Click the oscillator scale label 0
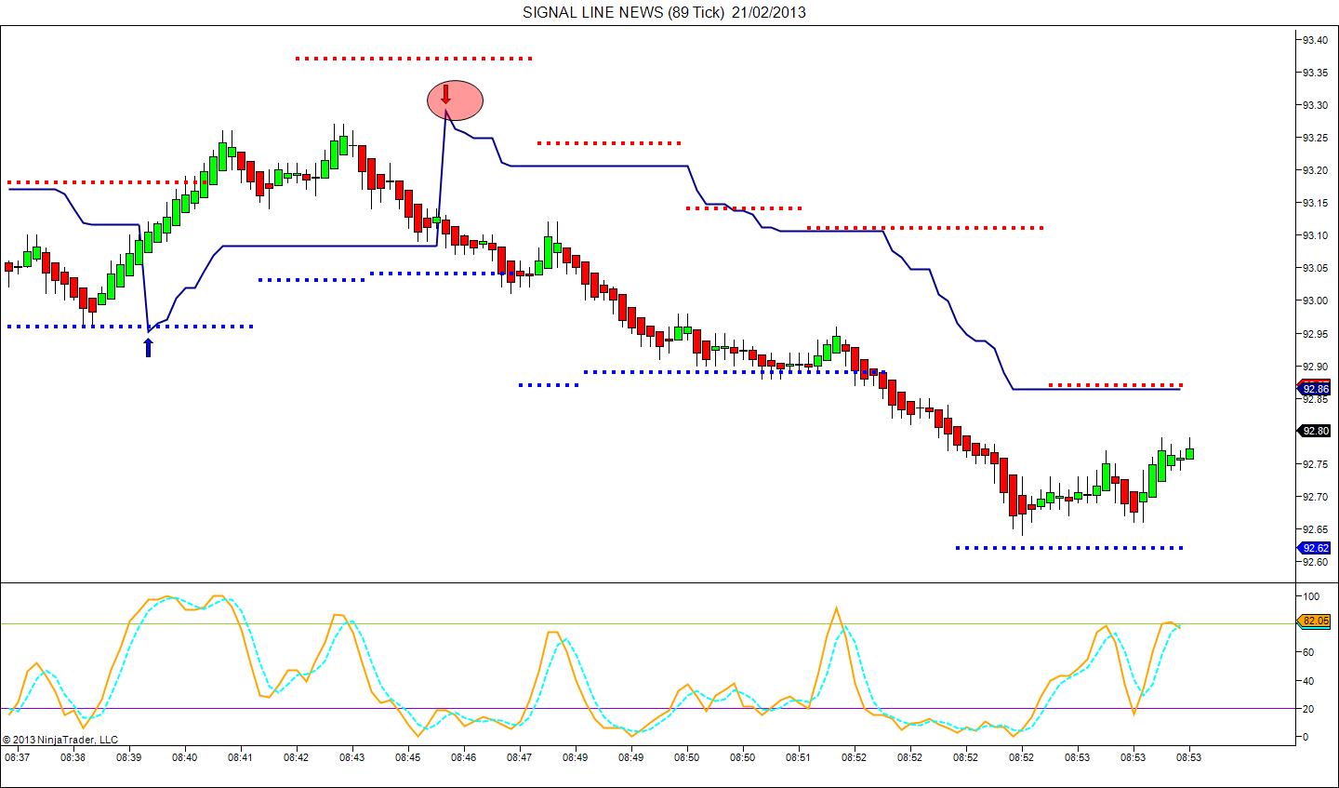Image resolution: width=1339 pixels, height=788 pixels. pyautogui.click(x=1306, y=737)
